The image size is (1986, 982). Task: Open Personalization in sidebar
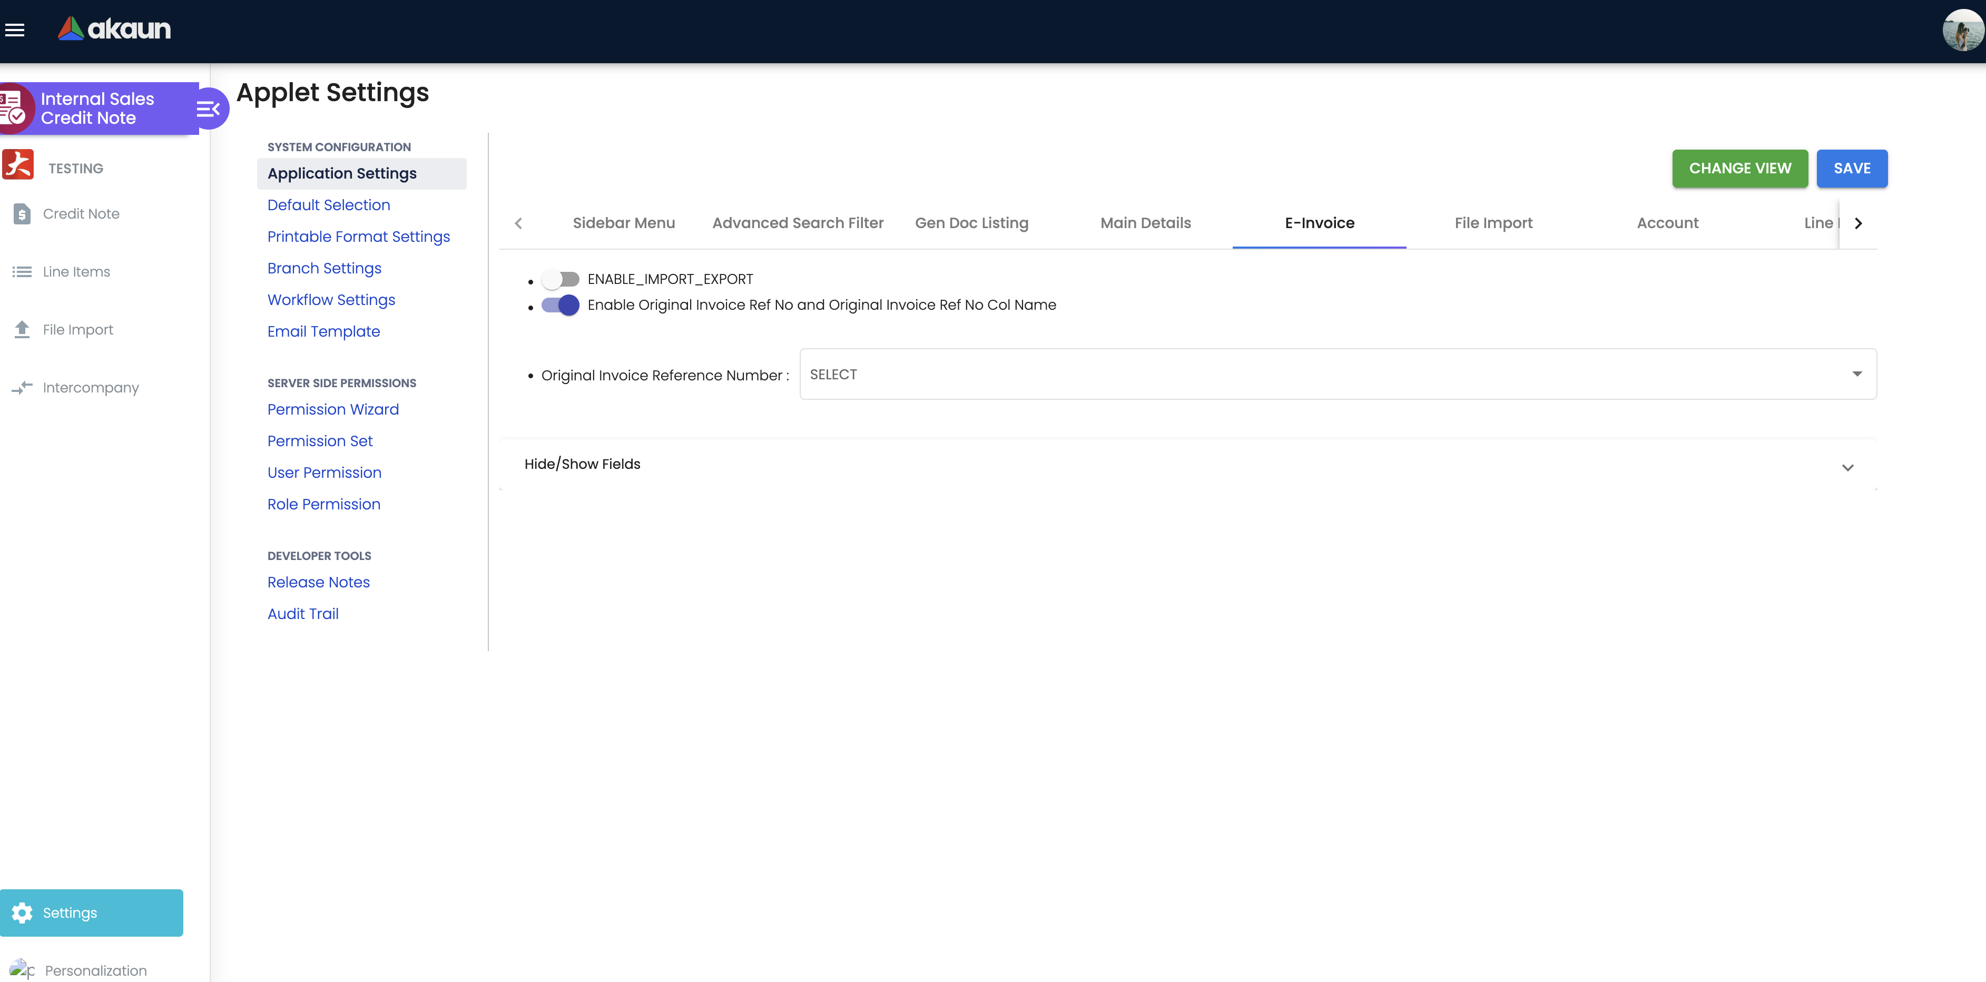coord(95,970)
